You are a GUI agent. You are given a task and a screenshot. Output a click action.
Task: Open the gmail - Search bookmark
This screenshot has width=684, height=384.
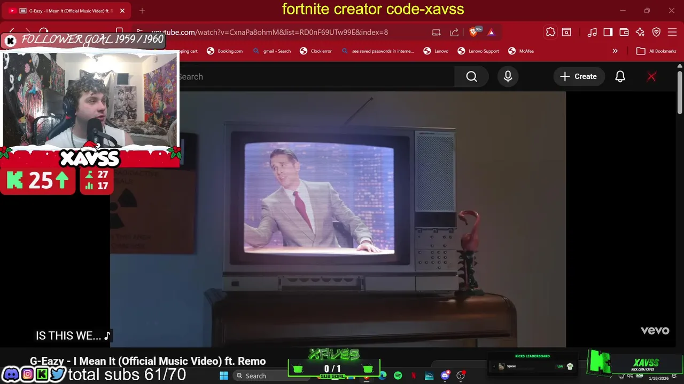(x=272, y=51)
